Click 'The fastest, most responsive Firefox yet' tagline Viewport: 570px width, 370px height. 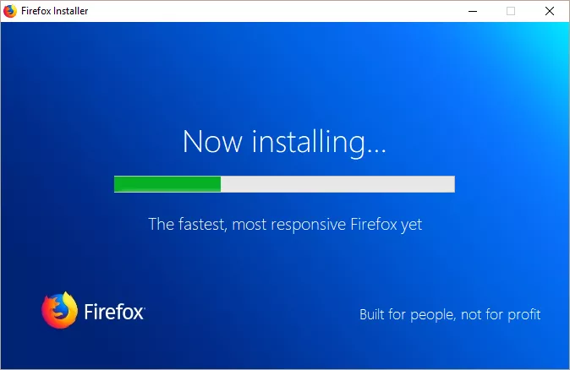click(x=285, y=225)
